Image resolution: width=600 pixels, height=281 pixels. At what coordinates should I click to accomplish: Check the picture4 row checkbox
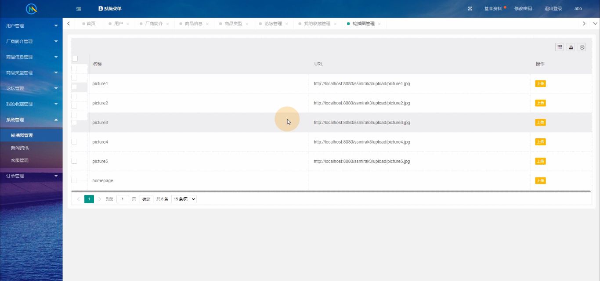pos(74,141)
